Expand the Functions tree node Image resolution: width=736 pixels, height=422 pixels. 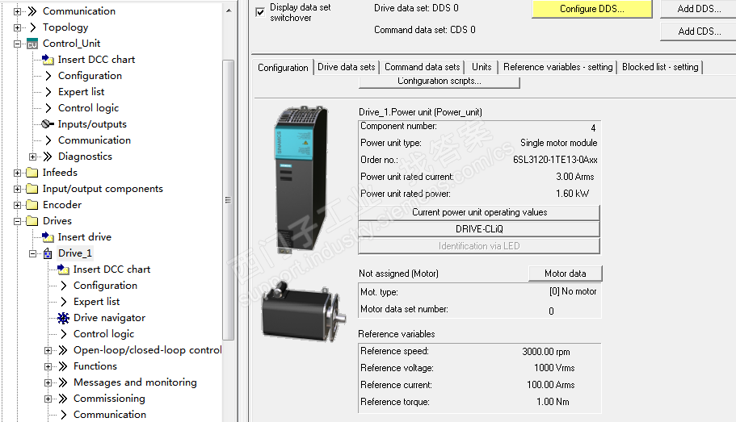coord(48,366)
